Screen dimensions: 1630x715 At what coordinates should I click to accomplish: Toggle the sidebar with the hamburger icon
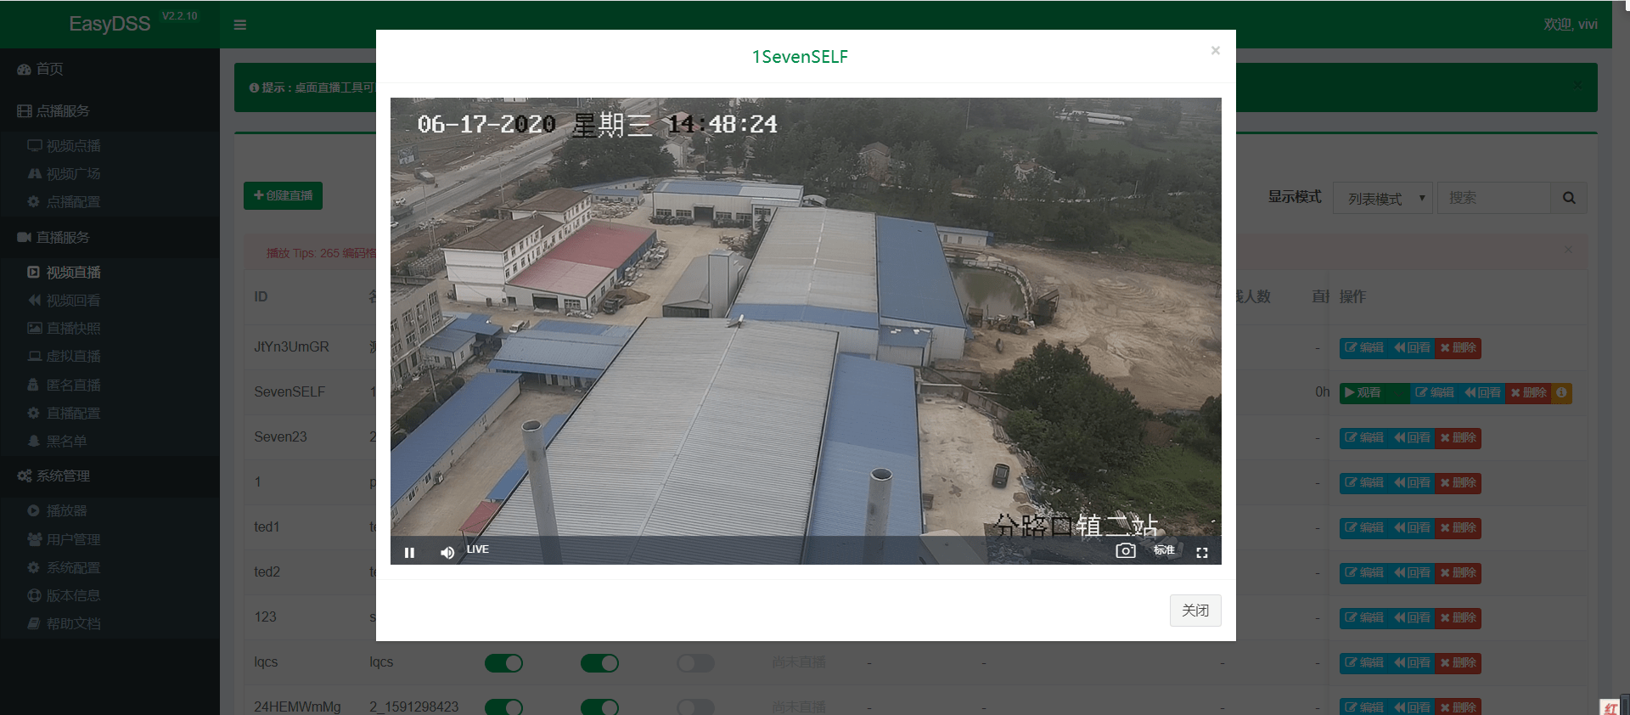pyautogui.click(x=240, y=25)
